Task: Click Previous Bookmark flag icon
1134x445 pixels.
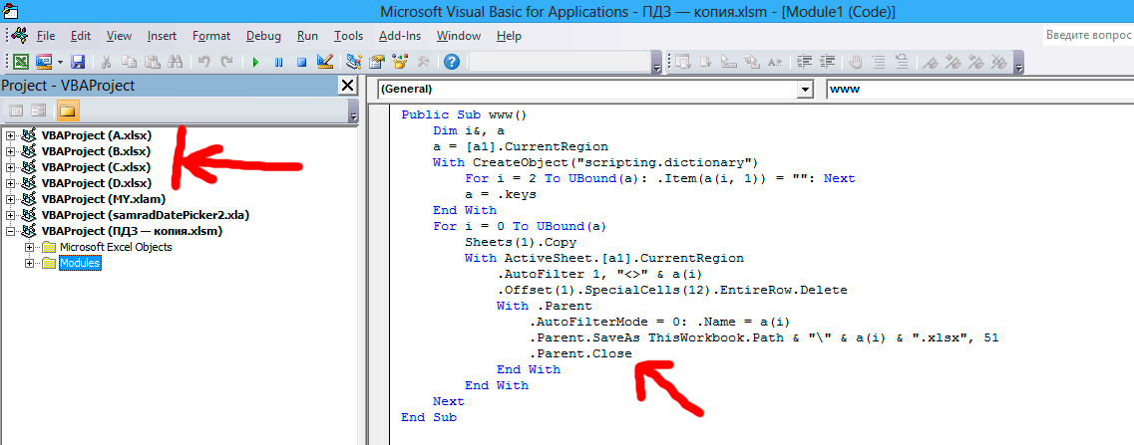Action: click(977, 62)
